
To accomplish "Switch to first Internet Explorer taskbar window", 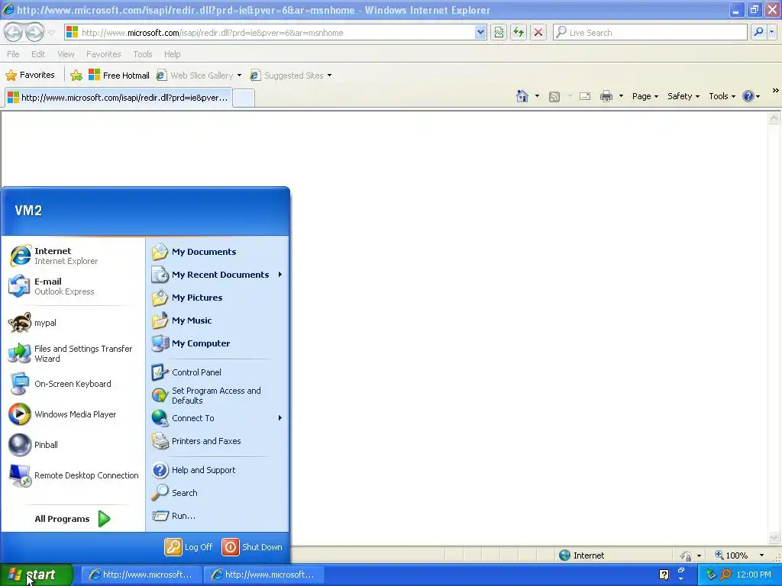I will 141,575.
